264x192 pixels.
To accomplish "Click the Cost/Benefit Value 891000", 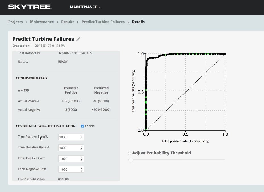I will click(63, 179).
